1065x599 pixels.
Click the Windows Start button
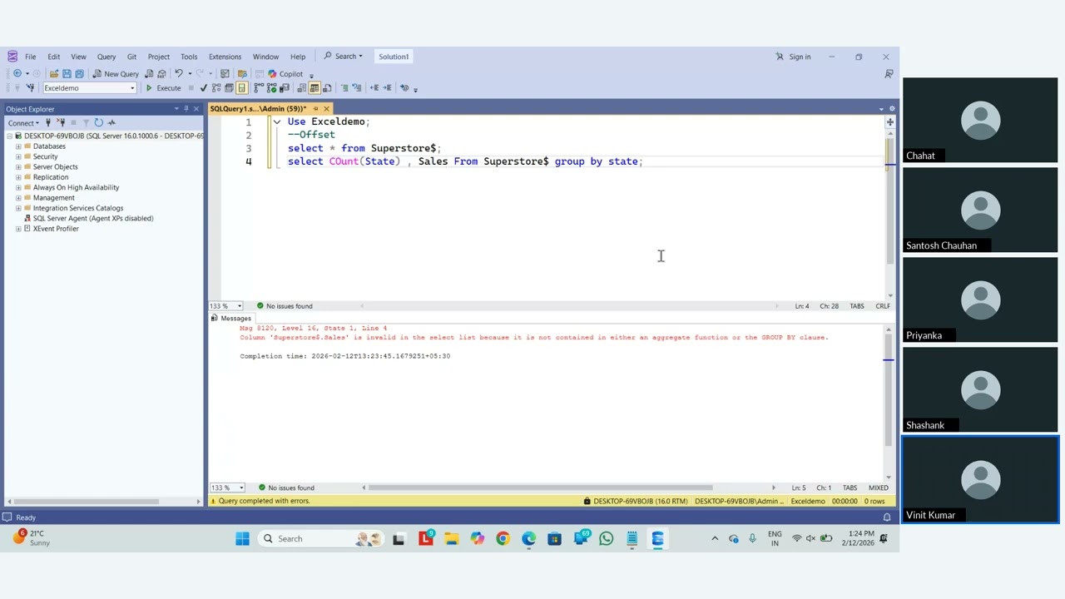point(242,539)
